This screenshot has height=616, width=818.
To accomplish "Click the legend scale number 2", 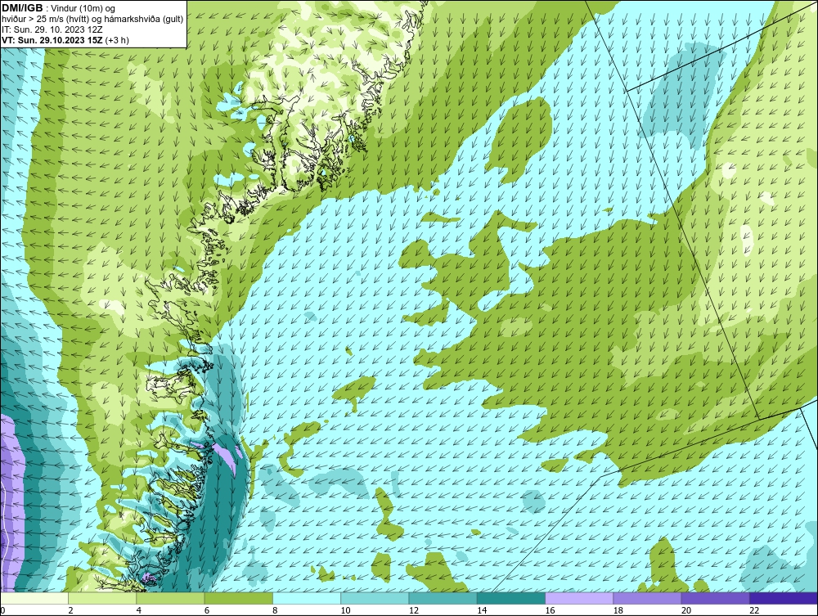I will (x=70, y=610).
